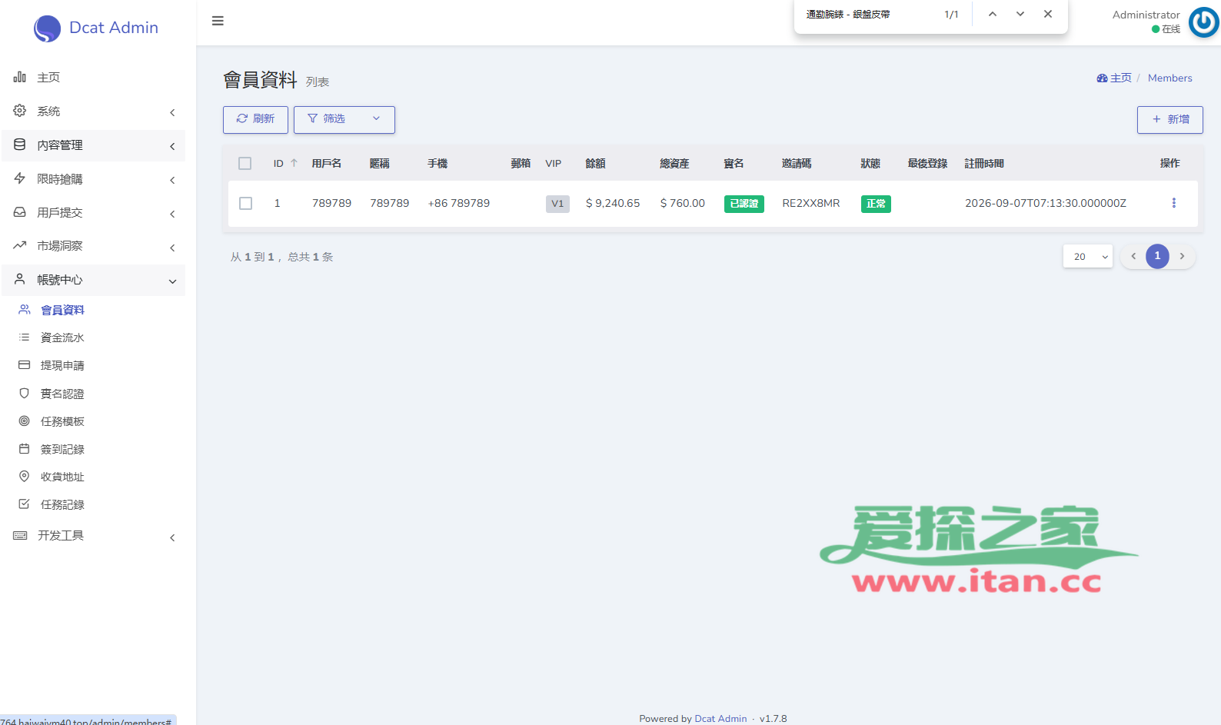
Task: Check the row checkbox for user 789789
Action: point(246,203)
